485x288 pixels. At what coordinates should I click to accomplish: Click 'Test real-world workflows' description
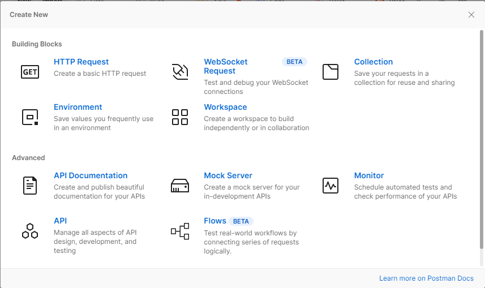coord(251,242)
